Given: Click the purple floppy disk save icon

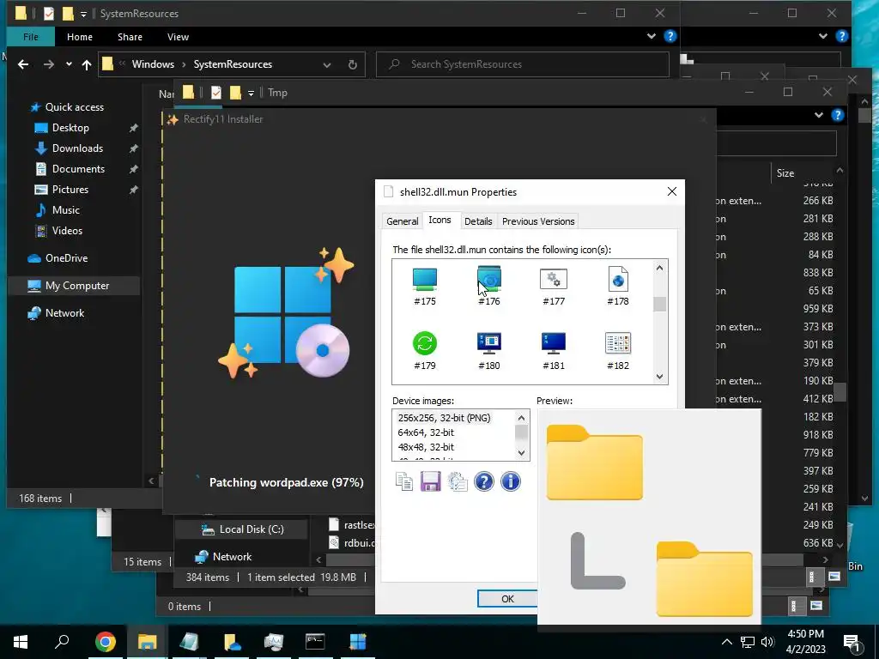Looking at the screenshot, I should tap(431, 481).
